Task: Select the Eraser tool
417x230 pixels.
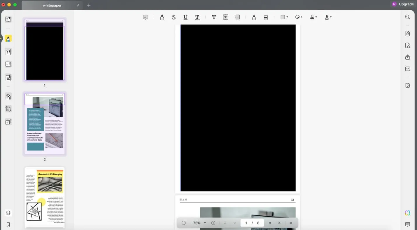Action: pos(266,17)
